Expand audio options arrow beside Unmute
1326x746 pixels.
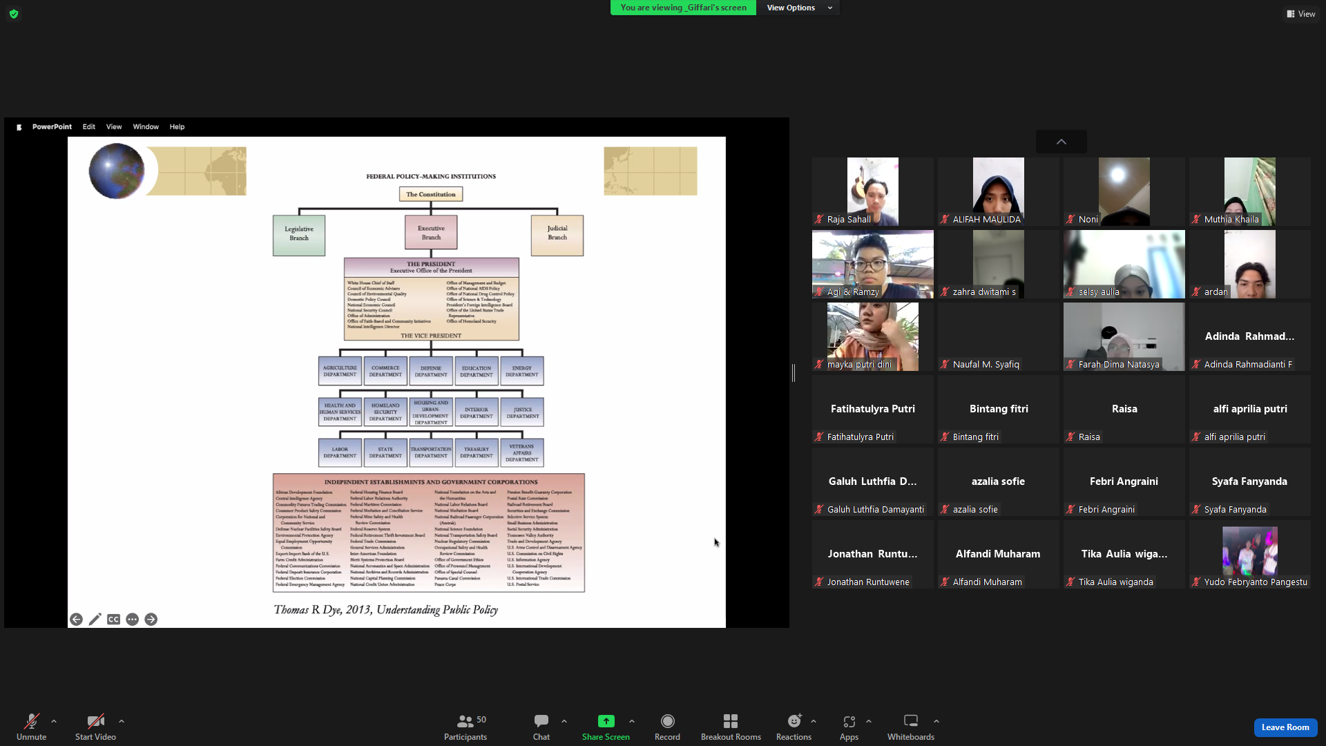coord(54,721)
